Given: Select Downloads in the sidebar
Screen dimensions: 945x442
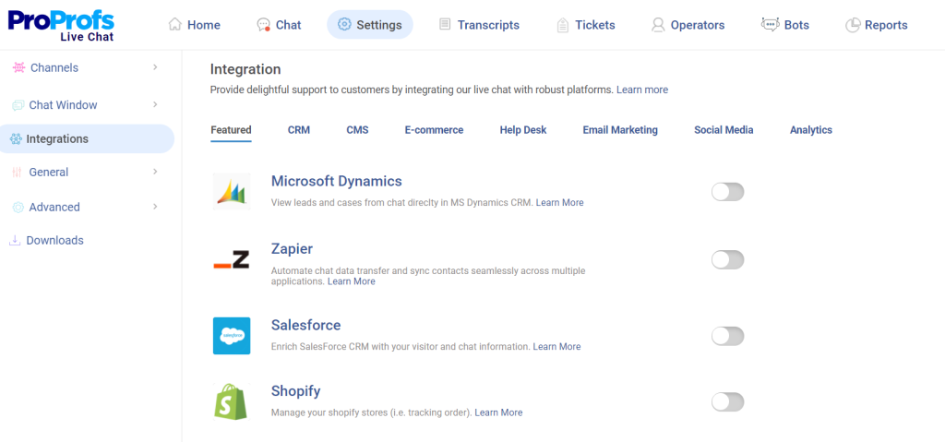Looking at the screenshot, I should click(x=54, y=241).
